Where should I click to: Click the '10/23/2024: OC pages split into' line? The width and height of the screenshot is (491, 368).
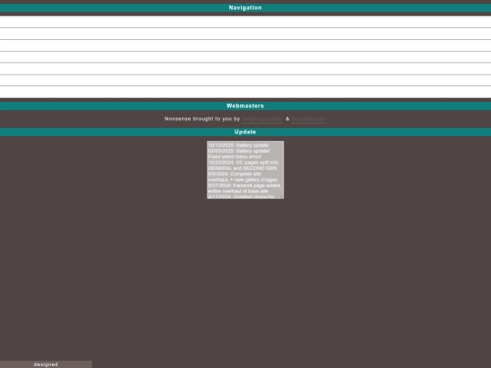(x=244, y=163)
